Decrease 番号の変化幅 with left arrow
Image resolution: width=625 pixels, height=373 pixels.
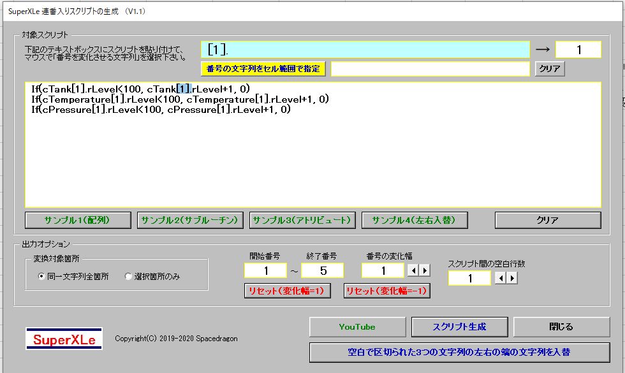click(413, 270)
